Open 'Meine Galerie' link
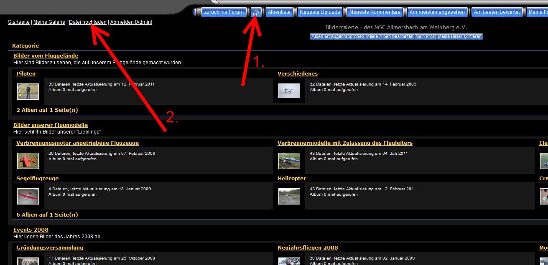The width and height of the screenshot is (548, 265). (49, 22)
